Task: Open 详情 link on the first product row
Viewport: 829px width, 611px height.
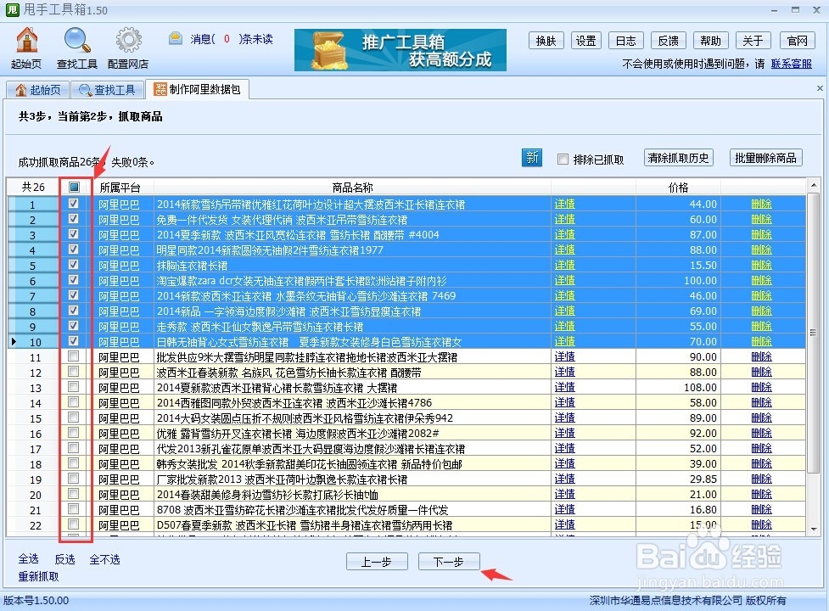Action: point(564,203)
